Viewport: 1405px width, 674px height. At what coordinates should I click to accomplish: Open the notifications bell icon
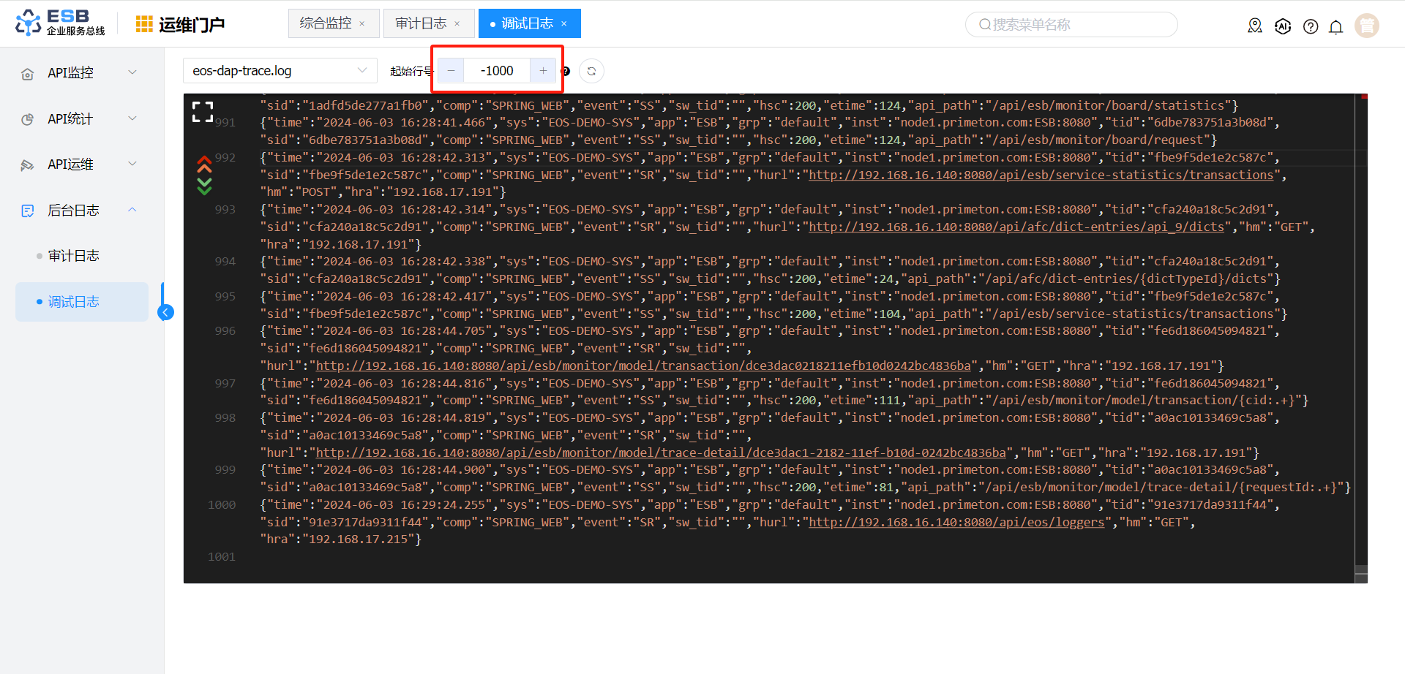1336,27
